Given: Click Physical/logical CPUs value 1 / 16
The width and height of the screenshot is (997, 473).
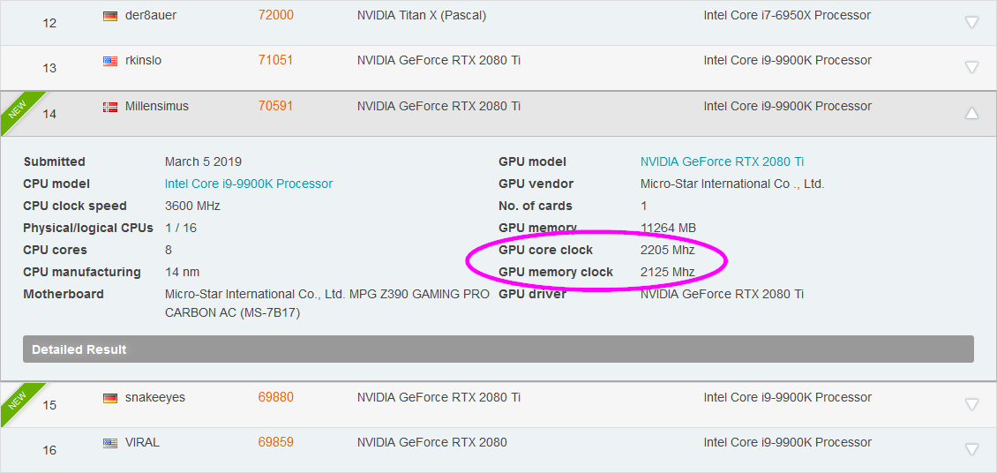Looking at the screenshot, I should pos(181,228).
